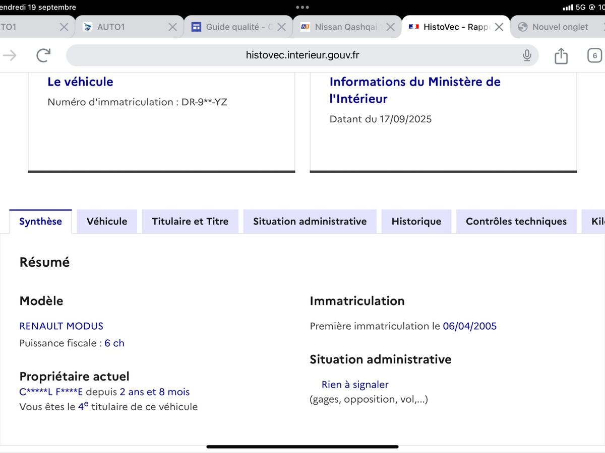Tap the address bar histovec.interieur.gouv.fr
Screen dimensions: 605x453
click(x=302, y=55)
